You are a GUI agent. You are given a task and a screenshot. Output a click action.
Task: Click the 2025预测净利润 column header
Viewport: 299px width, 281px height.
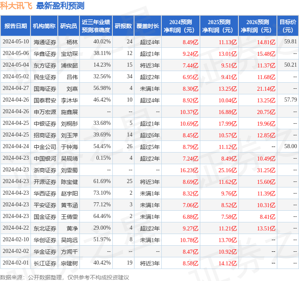point(219,26)
